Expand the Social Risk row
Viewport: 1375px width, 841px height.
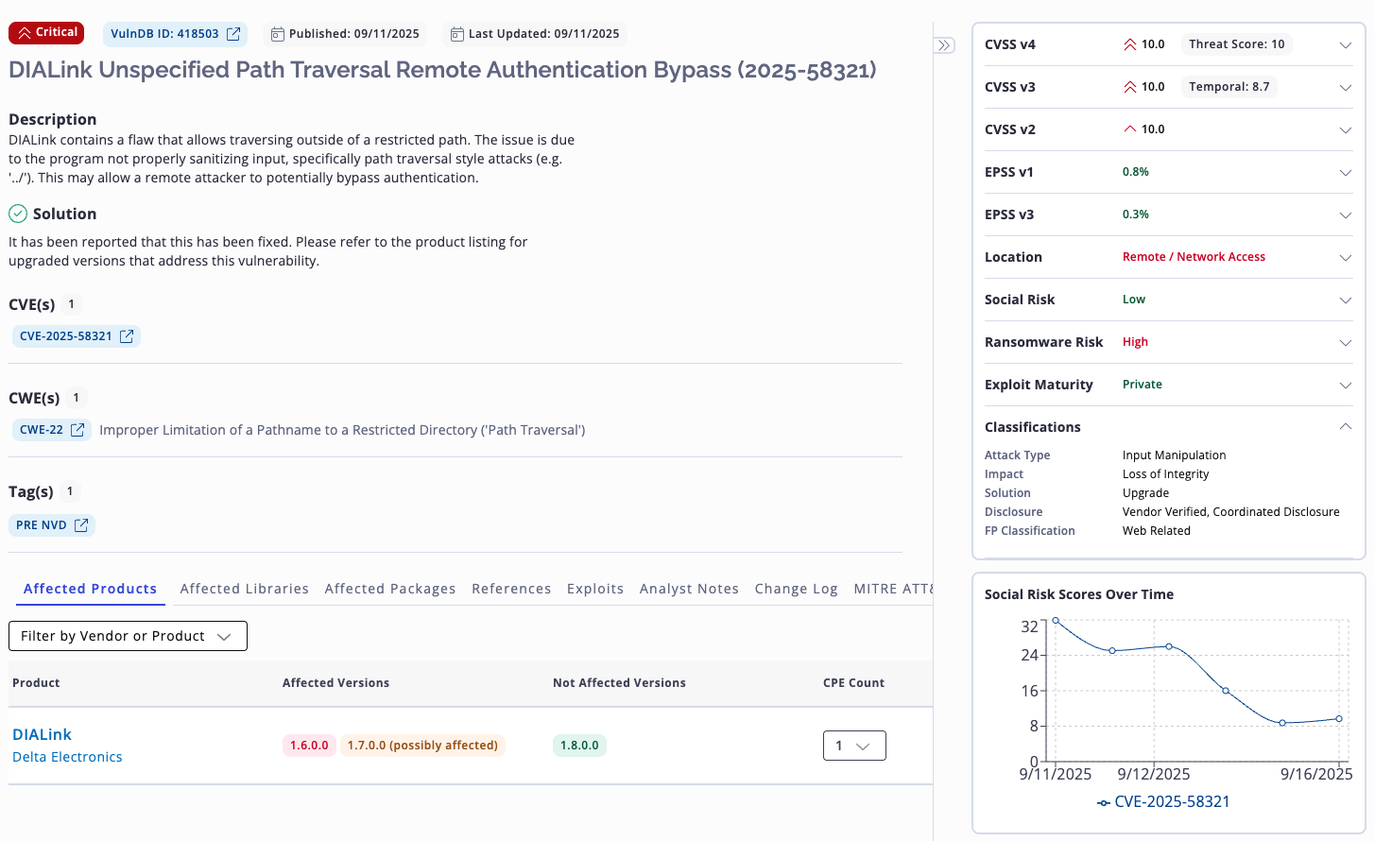1346,300
